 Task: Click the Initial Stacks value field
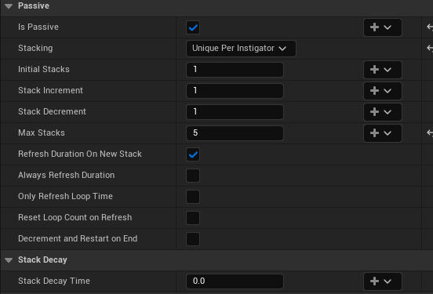click(x=235, y=69)
